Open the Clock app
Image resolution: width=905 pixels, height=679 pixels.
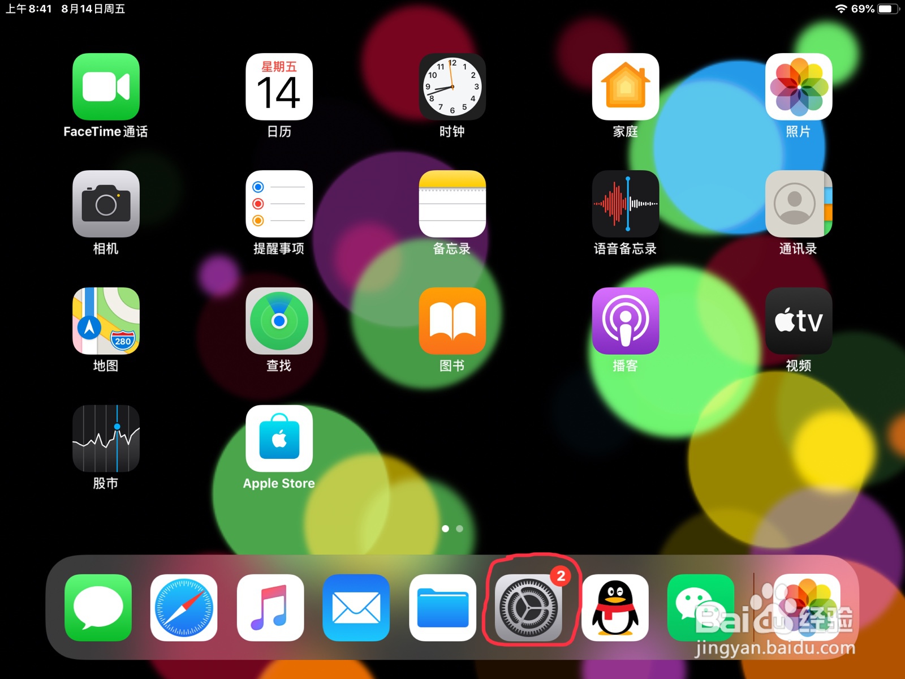[452, 87]
